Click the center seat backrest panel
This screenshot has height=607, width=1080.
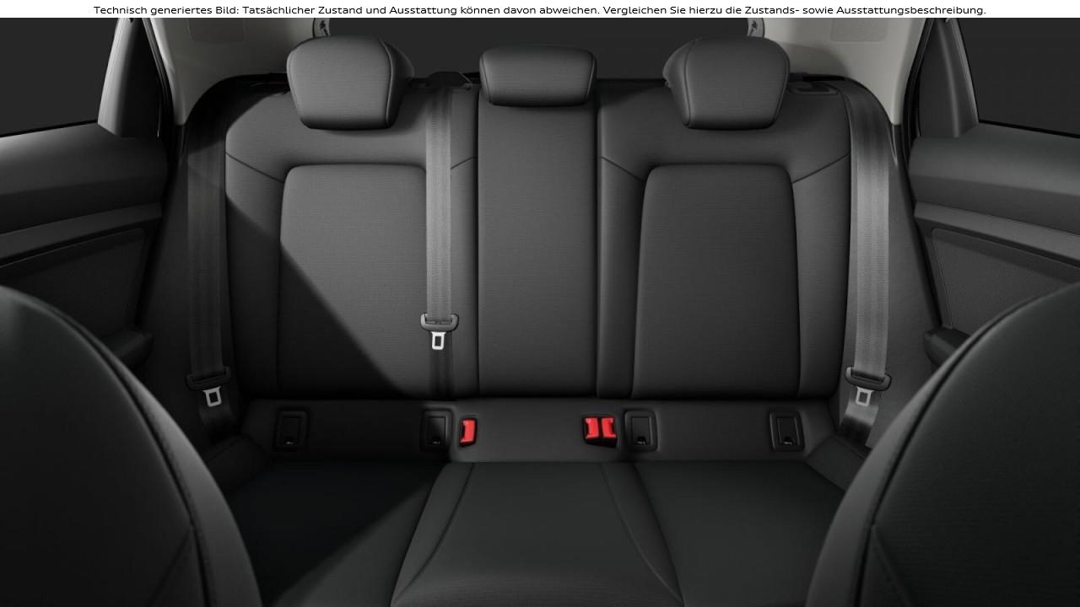[537, 253]
